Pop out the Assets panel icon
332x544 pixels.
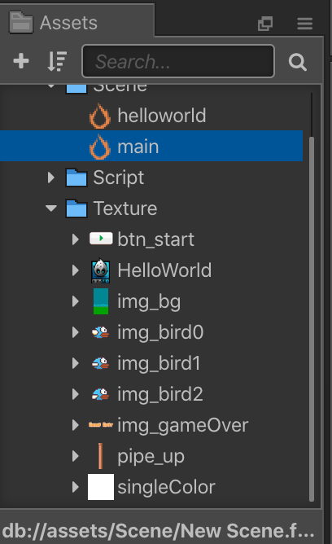click(265, 24)
